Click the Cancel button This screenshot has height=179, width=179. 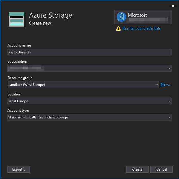click(161, 169)
